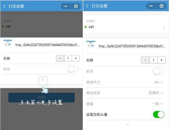
Task: Collapse settings with bottom up chevron
Action: pos(127,125)
